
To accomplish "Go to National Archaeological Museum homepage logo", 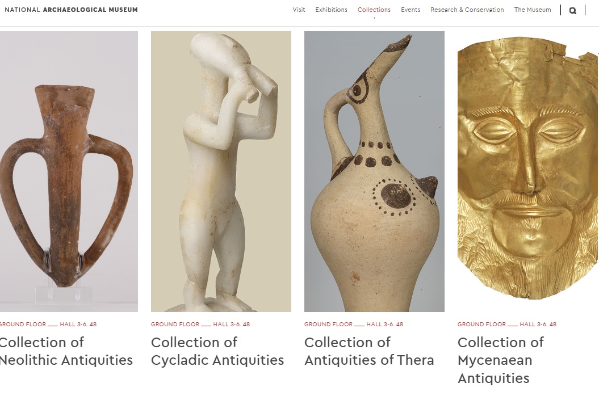I will pyautogui.click(x=71, y=10).
